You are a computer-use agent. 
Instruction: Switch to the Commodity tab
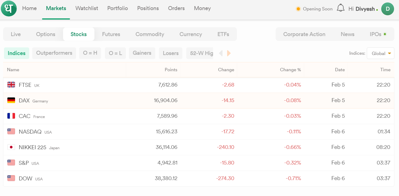(150, 34)
